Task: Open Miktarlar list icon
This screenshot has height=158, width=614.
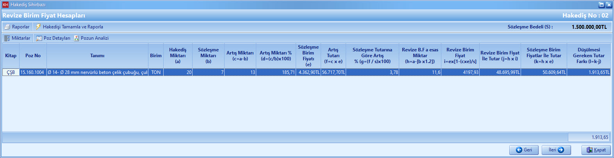Action: (7, 38)
